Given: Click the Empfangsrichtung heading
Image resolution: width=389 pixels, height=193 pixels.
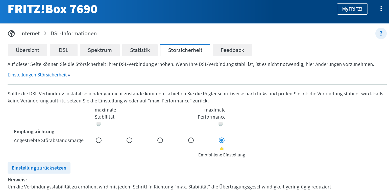Looking at the screenshot, I should tap(34, 131).
